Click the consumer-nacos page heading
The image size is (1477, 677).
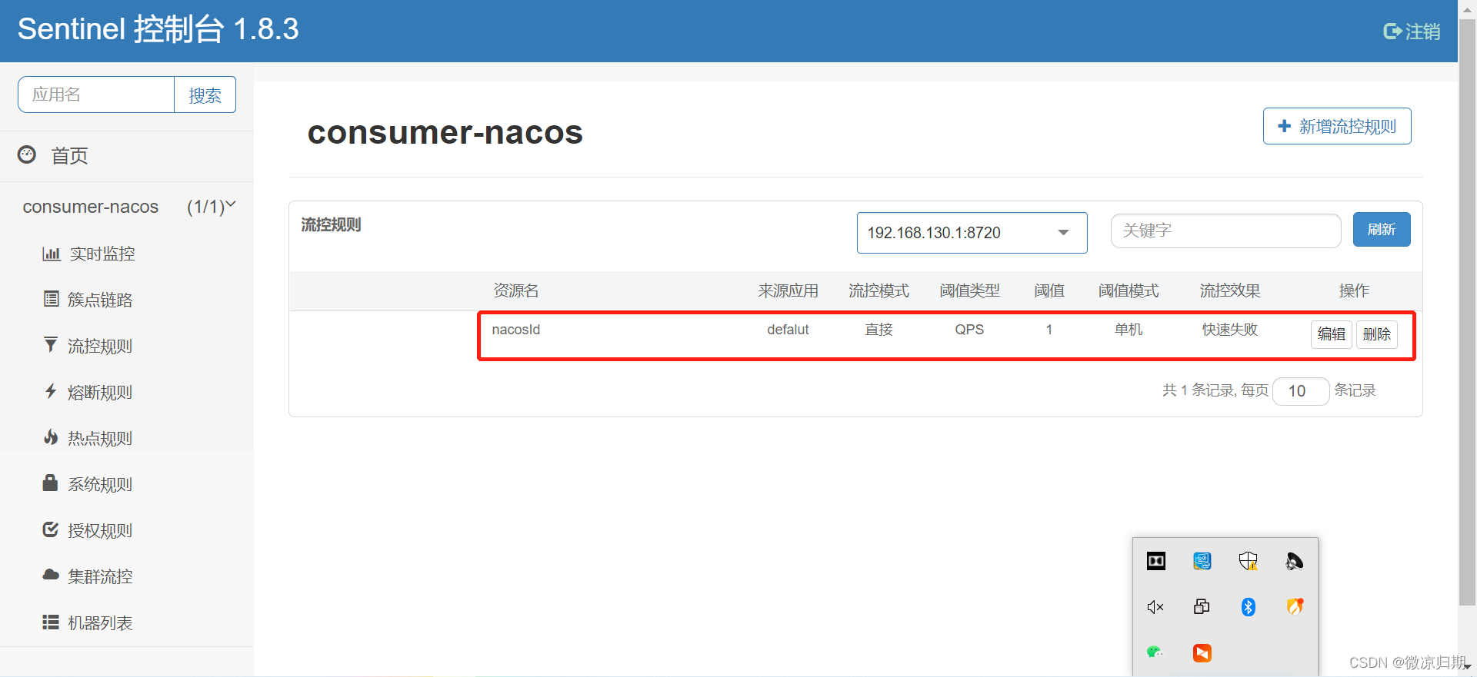click(445, 132)
